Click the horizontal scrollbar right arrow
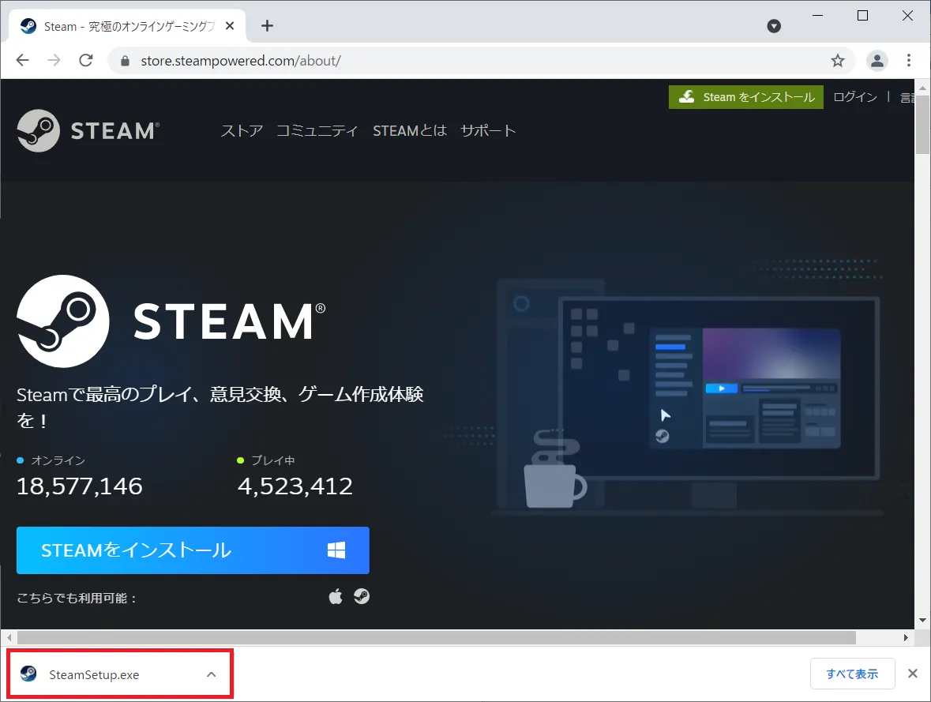Image resolution: width=931 pixels, height=702 pixels. tap(906, 637)
